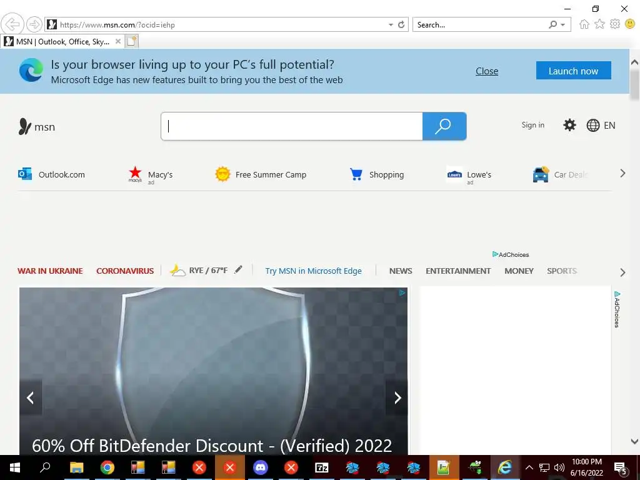Screen dimensions: 640x480
Task: Open a new tab button
Action: pos(132,41)
